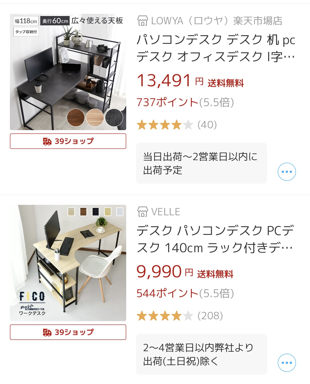Click the first 39ショップ badge button

[68, 141]
